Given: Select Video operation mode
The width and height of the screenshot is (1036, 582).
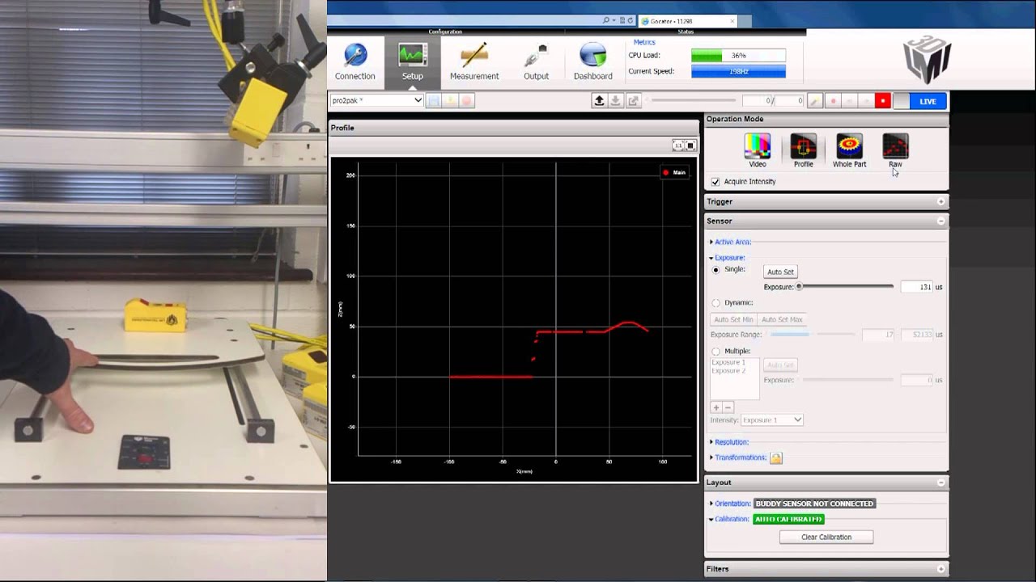Looking at the screenshot, I should click(758, 151).
